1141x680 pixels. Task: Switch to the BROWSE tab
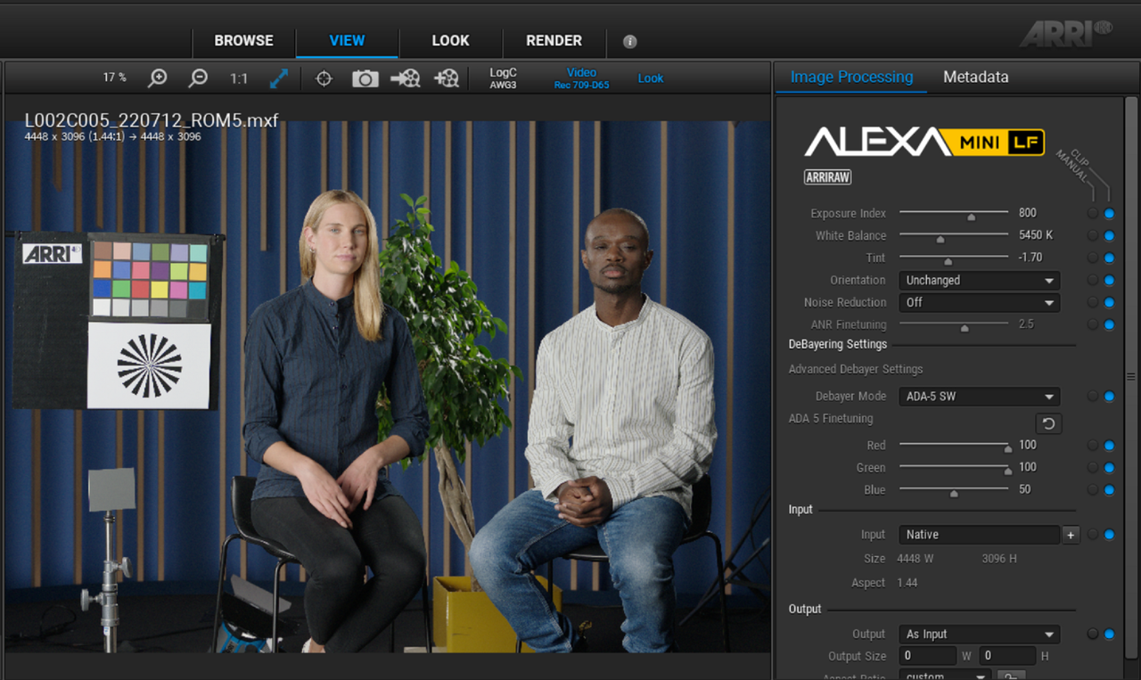(243, 41)
